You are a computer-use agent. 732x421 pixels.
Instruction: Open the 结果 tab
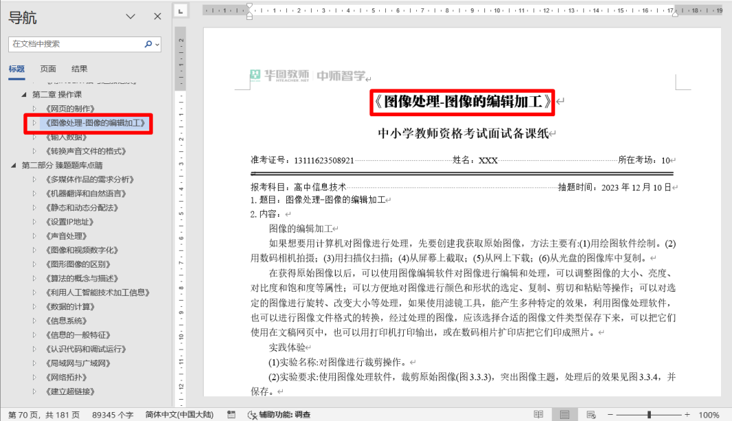click(79, 69)
